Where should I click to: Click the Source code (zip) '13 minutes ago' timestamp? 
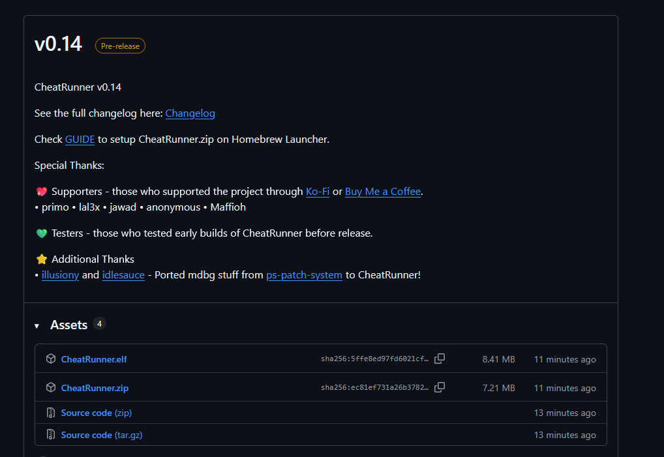[565, 413]
